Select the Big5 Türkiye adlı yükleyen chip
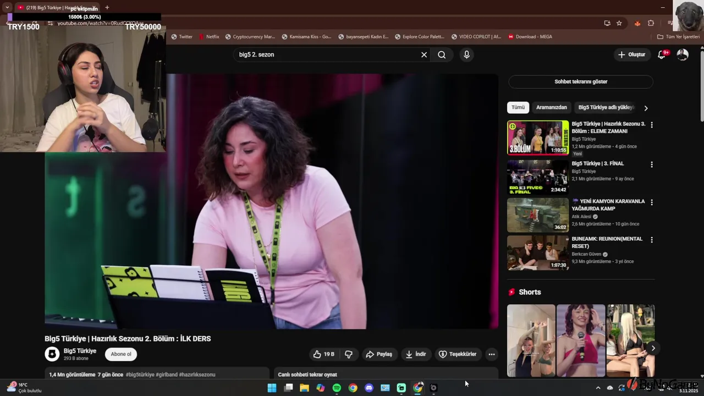704x396 pixels. click(606, 107)
